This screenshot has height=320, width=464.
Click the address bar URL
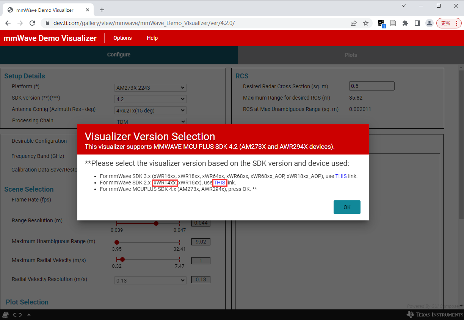144,23
